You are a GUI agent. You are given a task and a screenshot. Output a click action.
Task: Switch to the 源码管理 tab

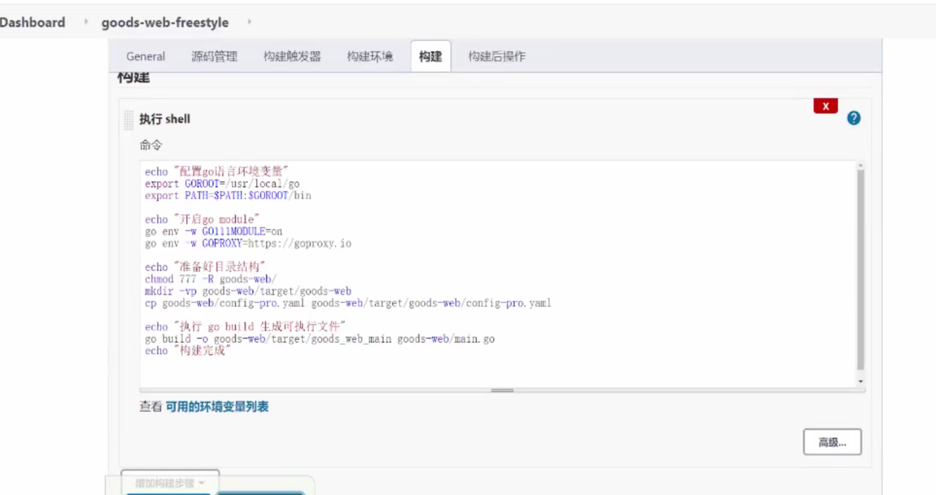click(x=214, y=56)
